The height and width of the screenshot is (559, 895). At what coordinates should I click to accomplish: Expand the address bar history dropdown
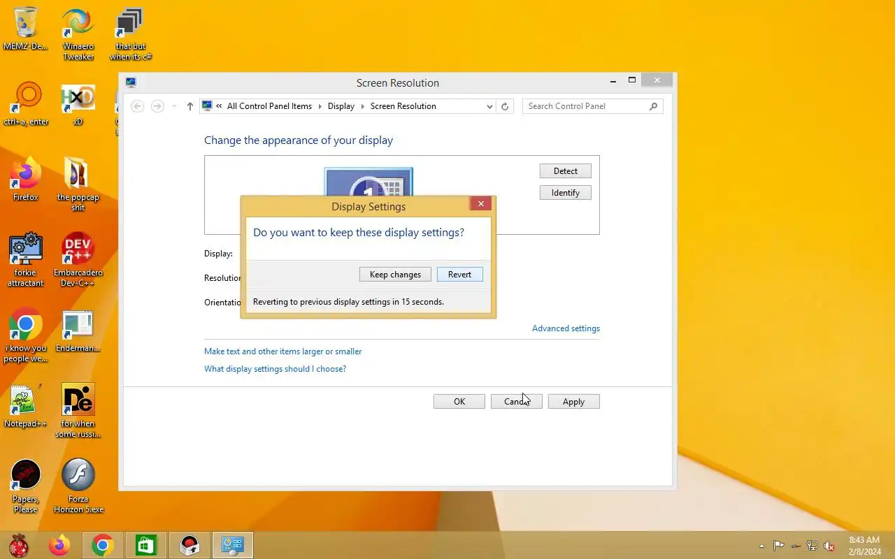click(x=489, y=106)
